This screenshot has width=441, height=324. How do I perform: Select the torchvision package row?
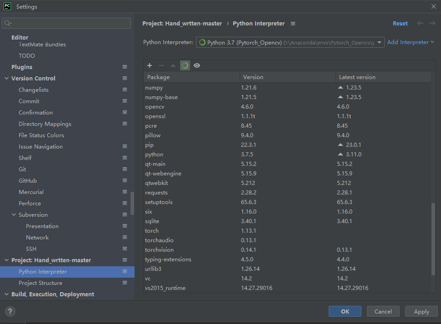click(287, 250)
